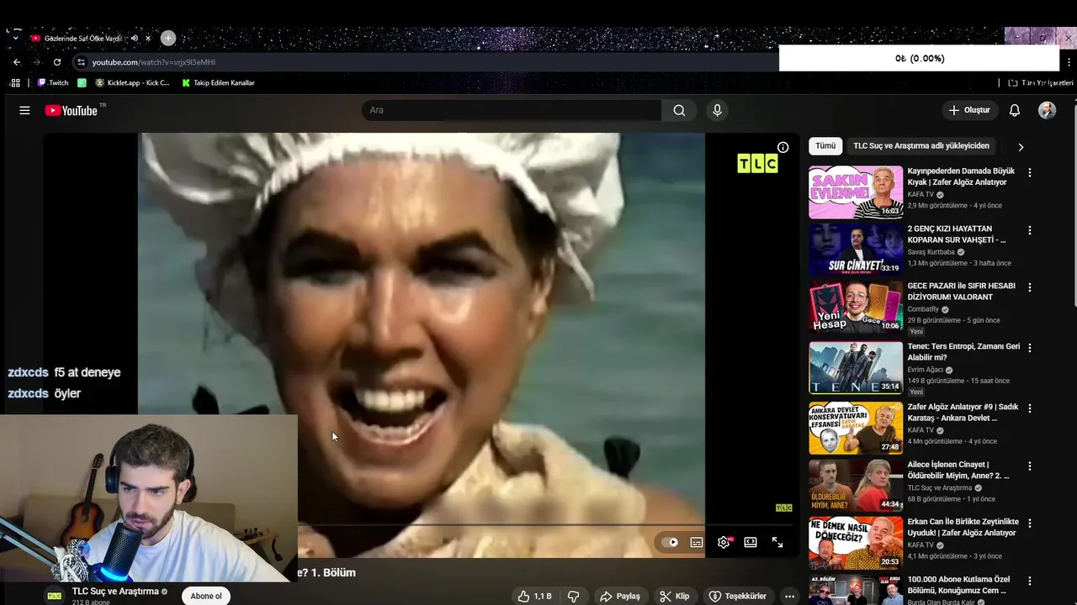Subscribe with the Abone ol button
The height and width of the screenshot is (605, 1077).
coord(206,596)
